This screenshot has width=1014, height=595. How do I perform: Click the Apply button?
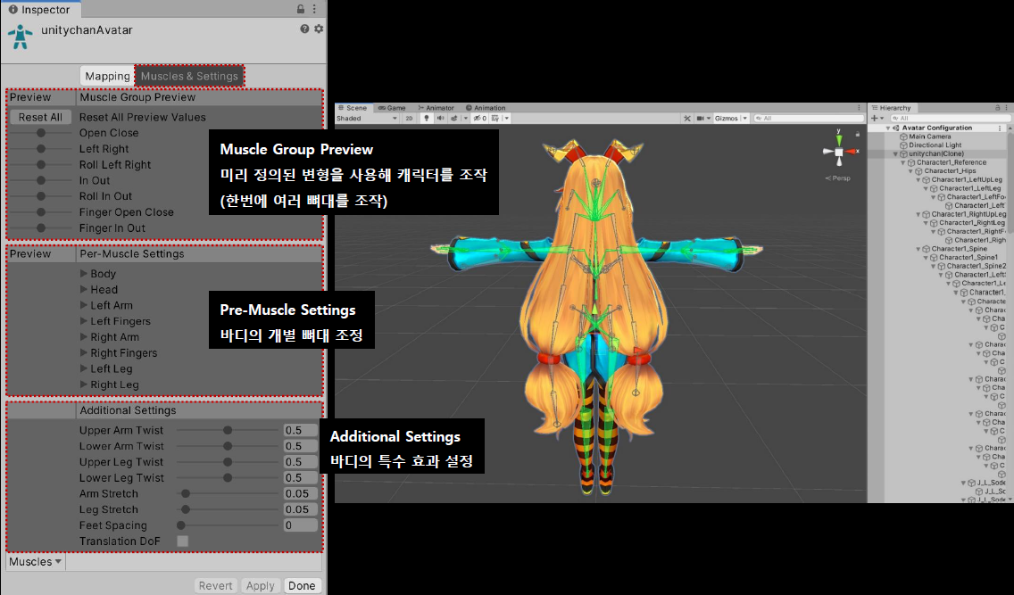click(x=260, y=585)
